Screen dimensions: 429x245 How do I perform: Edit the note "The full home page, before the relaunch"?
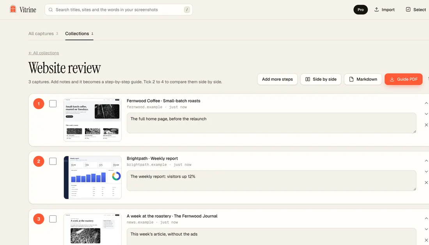[x=271, y=123]
